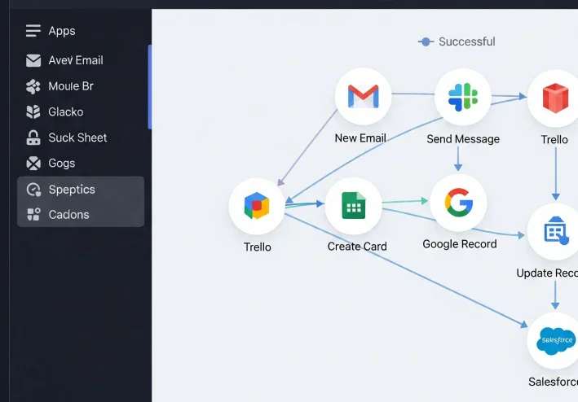The width and height of the screenshot is (578, 402).
Task: Select the Google Sheets Create Card node
Action: coord(354,206)
